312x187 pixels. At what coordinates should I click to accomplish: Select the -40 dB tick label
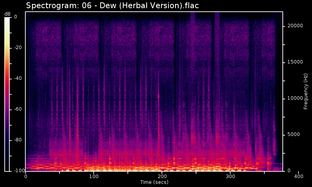pos(17,78)
